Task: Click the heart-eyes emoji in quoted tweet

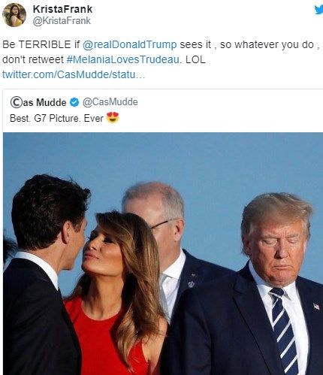Action: [x=113, y=118]
